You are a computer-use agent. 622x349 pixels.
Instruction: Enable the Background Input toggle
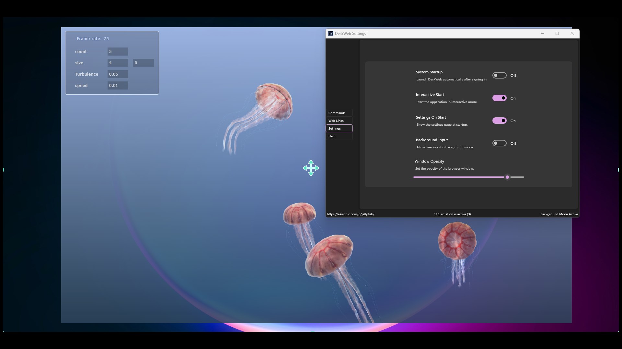(x=499, y=143)
